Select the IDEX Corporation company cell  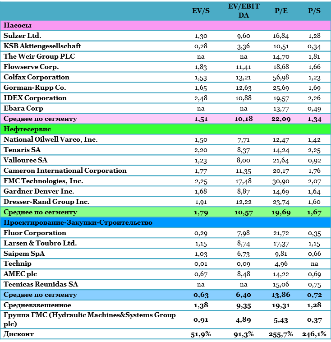[x=35, y=98]
